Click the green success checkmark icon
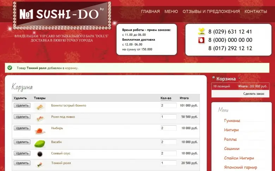Viewport: 275px width, 171px height. click(x=10, y=68)
